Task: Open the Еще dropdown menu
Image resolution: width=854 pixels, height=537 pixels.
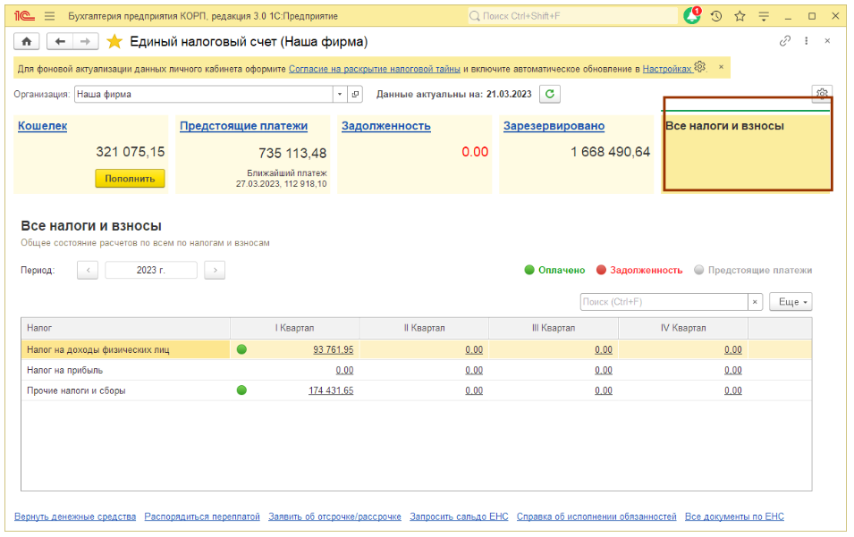Action: (x=792, y=302)
